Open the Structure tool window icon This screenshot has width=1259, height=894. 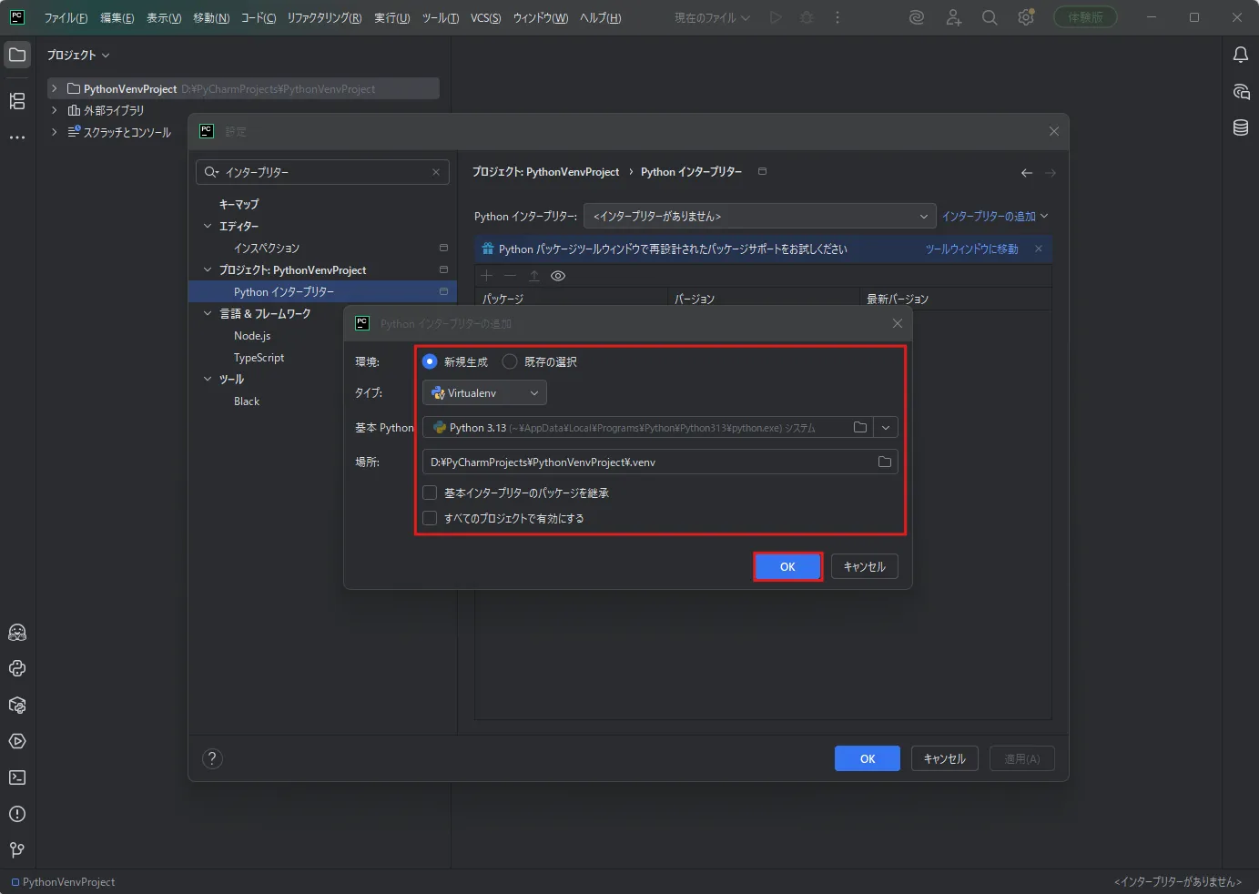point(17,101)
